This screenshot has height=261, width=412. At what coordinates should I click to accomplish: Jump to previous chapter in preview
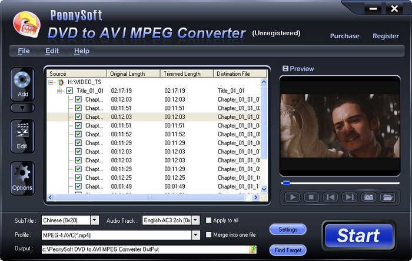tap(330, 197)
